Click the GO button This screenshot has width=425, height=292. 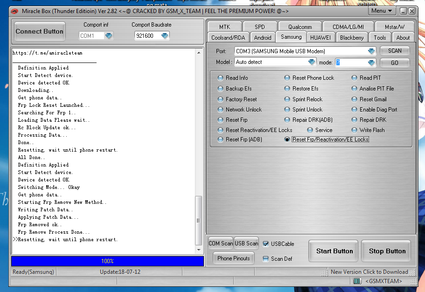[x=395, y=63]
